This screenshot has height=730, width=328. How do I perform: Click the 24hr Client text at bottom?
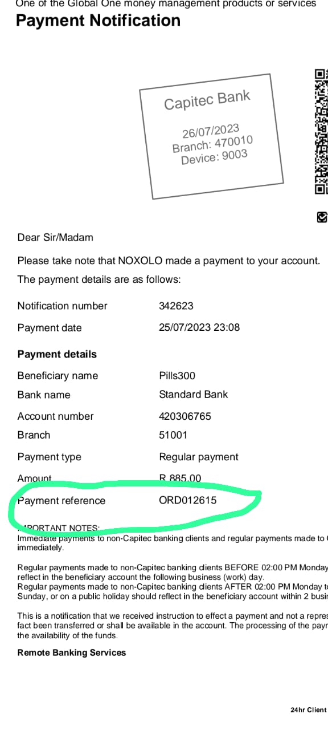click(x=309, y=710)
